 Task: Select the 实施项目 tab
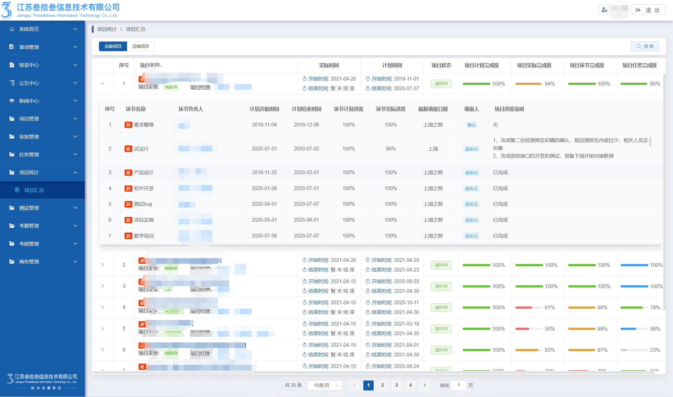(x=113, y=46)
